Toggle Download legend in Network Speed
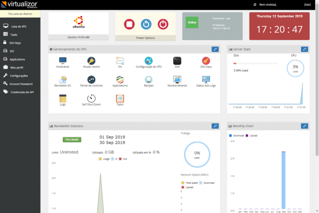Image resolution: width=319 pixels, height=213 pixels. coord(207,183)
